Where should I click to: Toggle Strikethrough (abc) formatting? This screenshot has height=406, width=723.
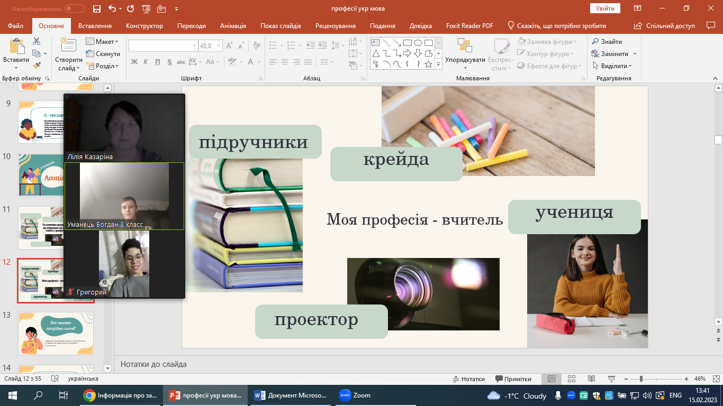click(181, 62)
